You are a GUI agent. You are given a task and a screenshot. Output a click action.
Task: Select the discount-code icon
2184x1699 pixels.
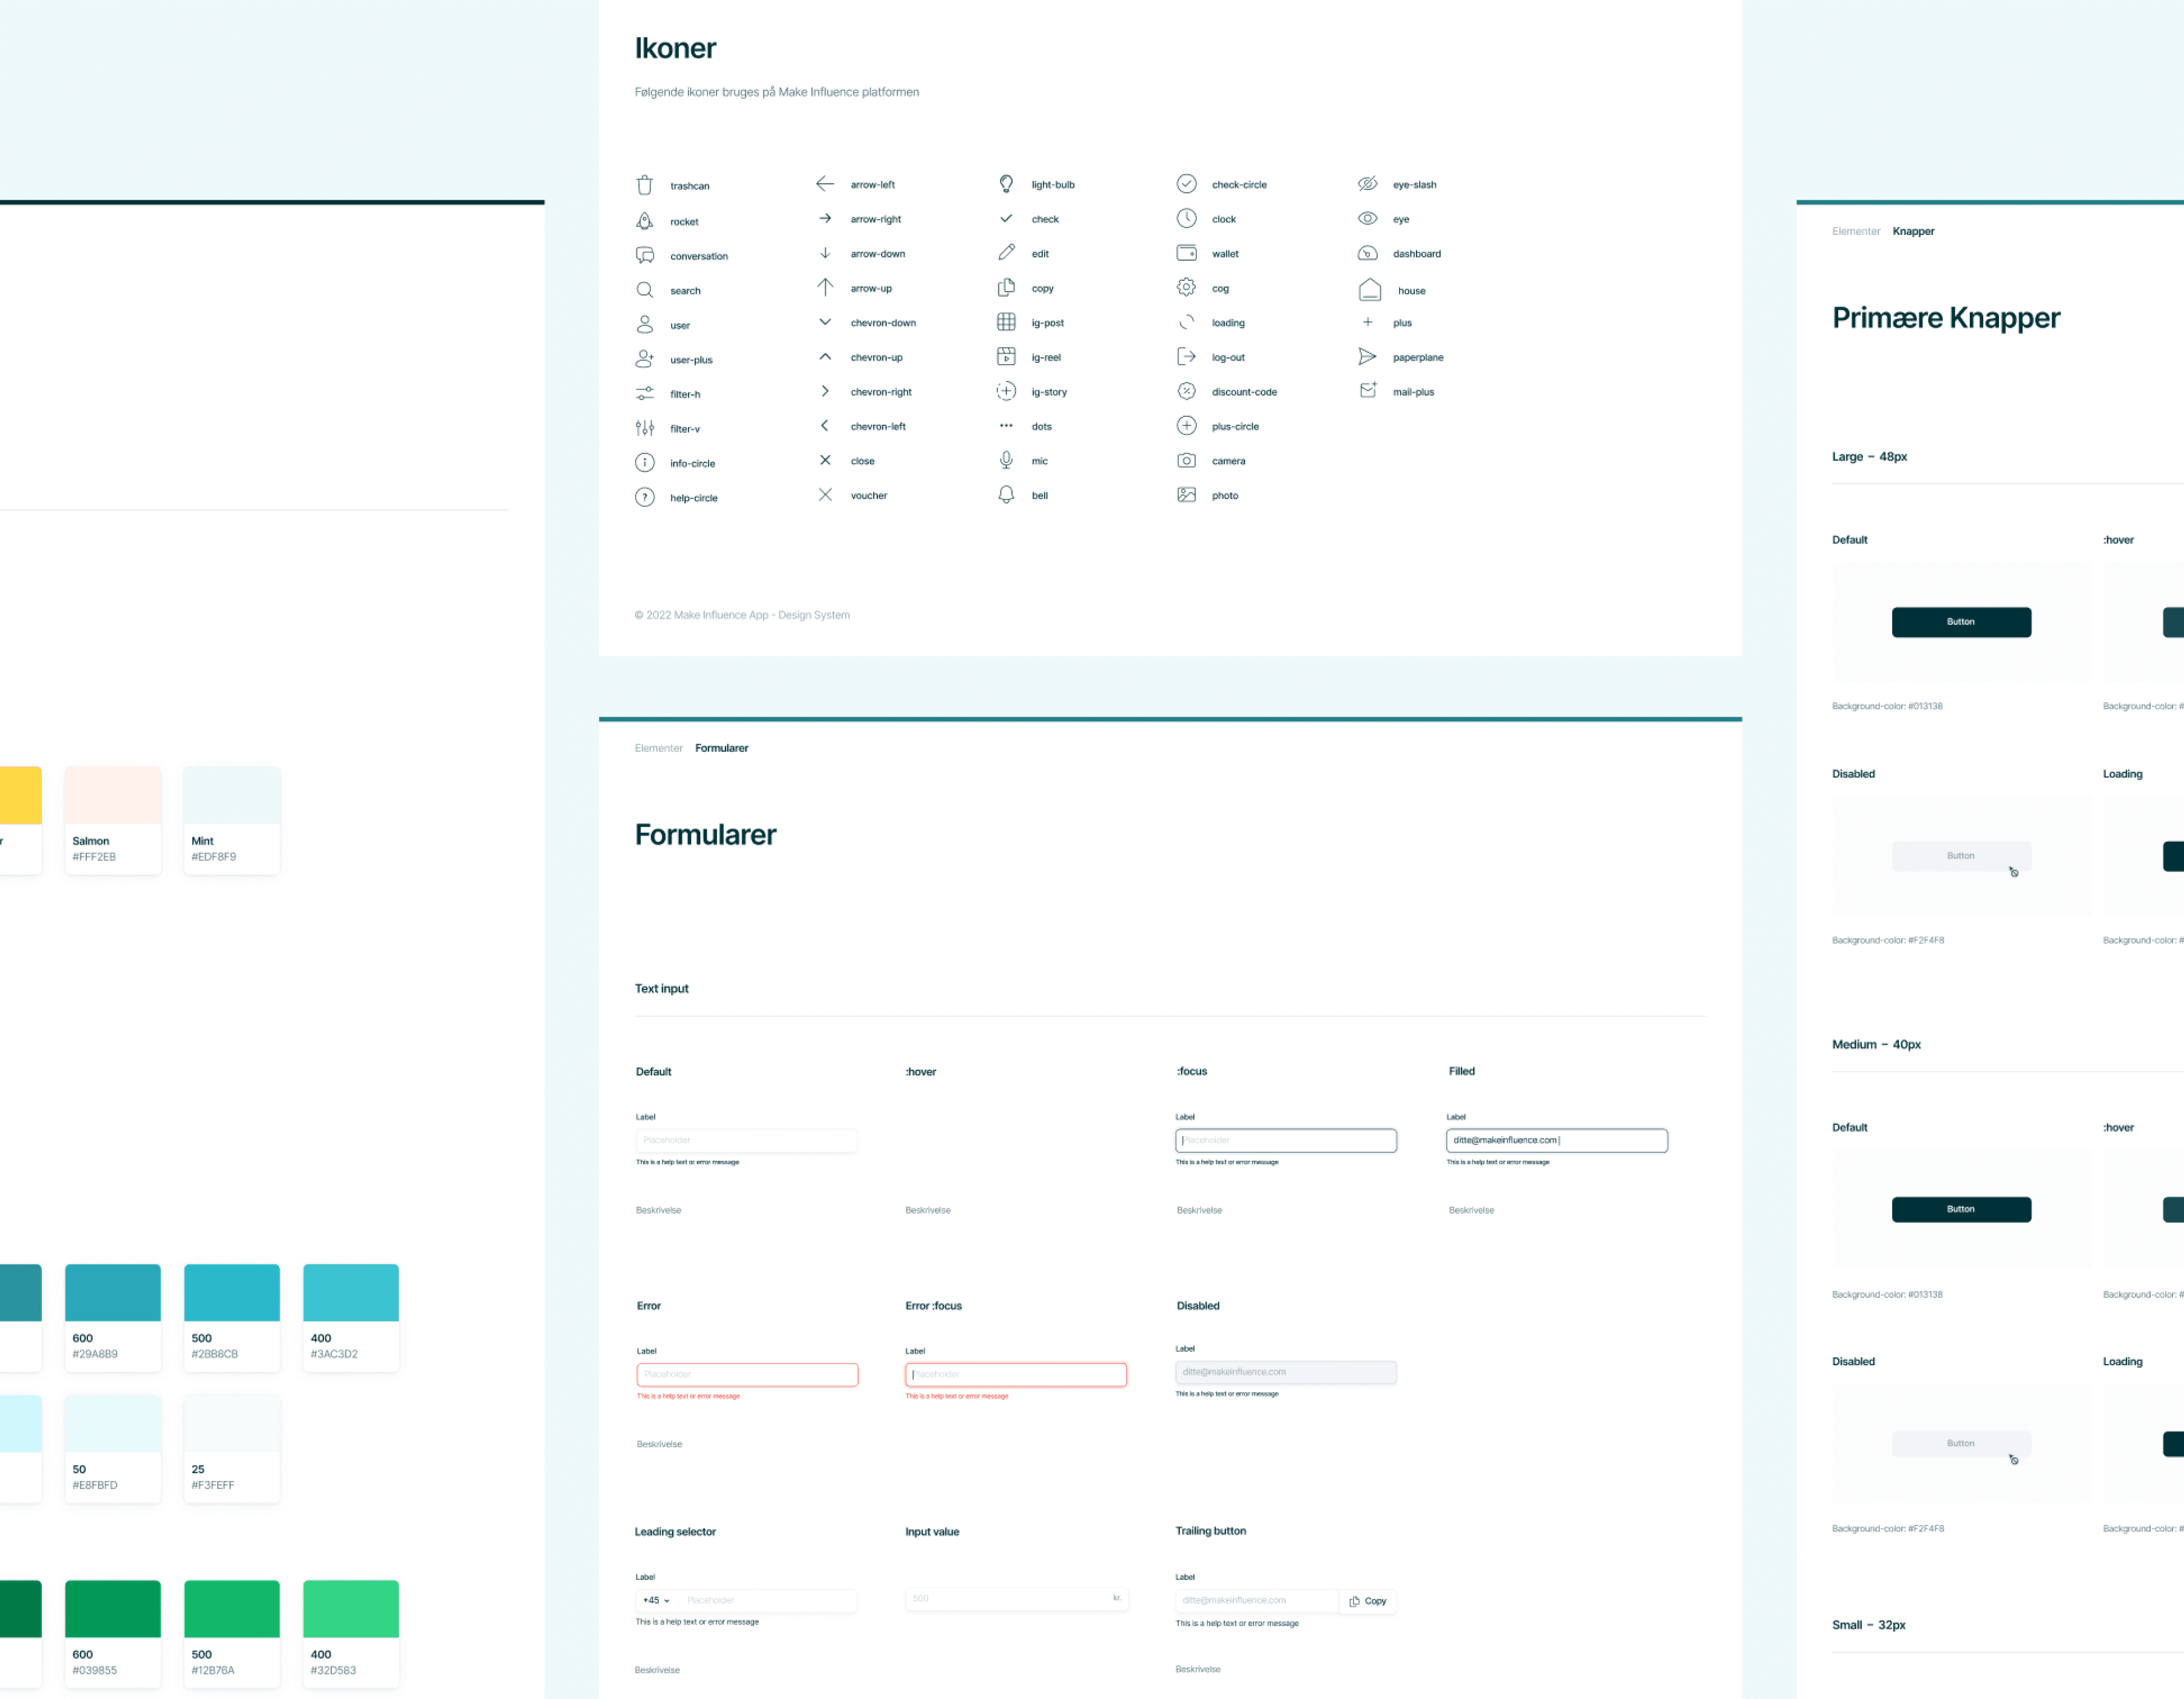1186,391
